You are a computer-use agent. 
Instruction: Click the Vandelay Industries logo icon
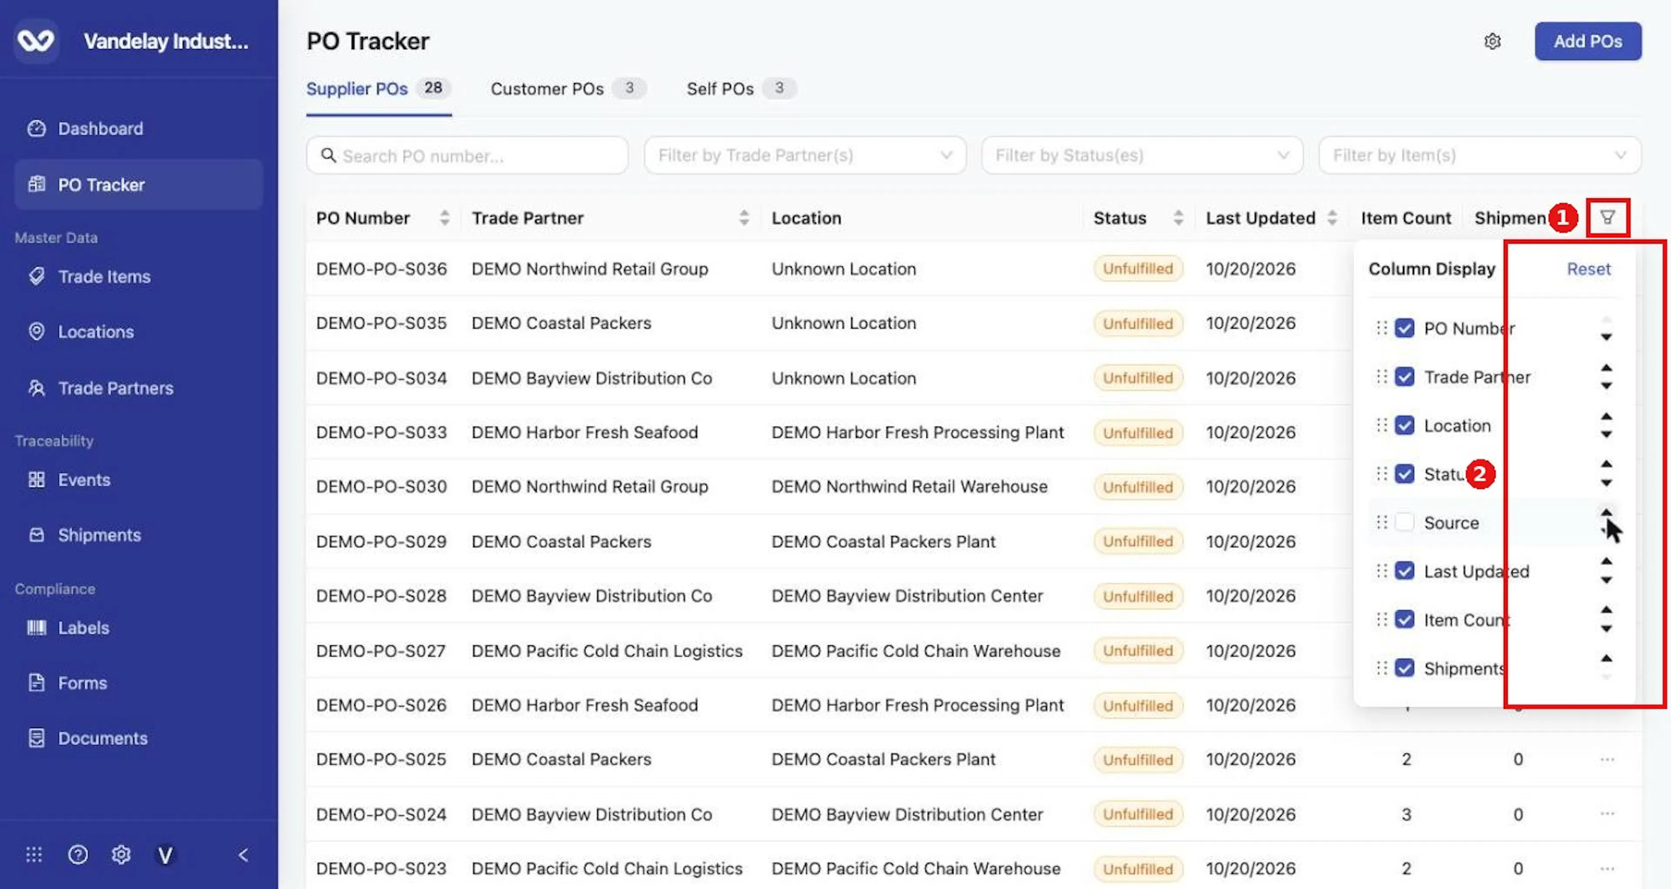click(36, 41)
